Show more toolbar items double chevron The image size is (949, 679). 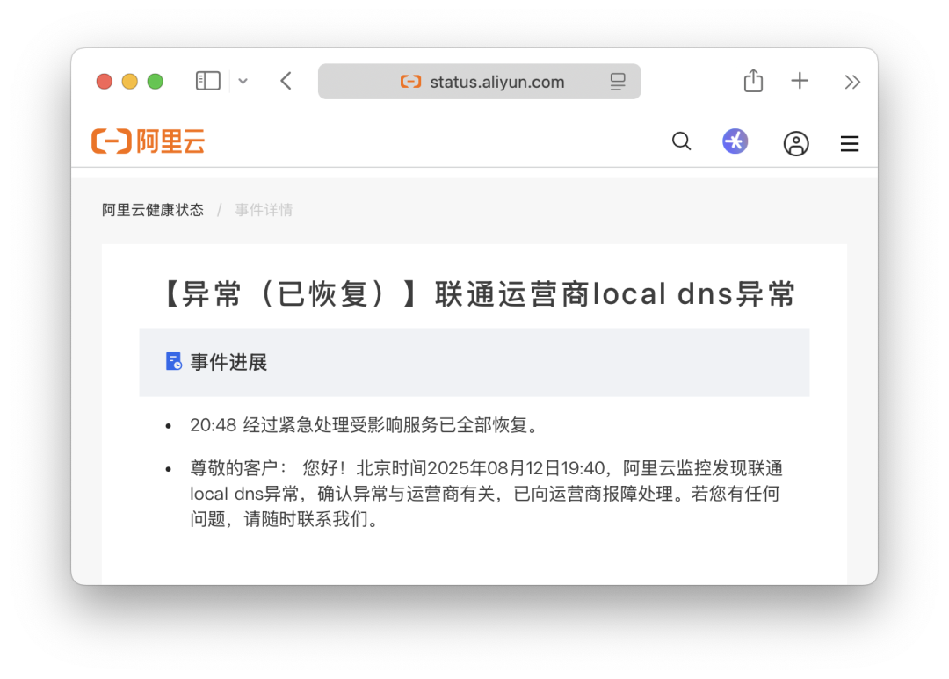click(852, 82)
